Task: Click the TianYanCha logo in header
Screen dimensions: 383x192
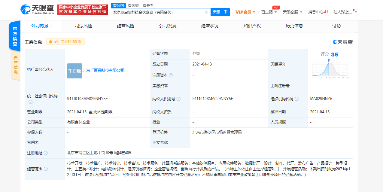Action: pyautogui.click(x=37, y=10)
